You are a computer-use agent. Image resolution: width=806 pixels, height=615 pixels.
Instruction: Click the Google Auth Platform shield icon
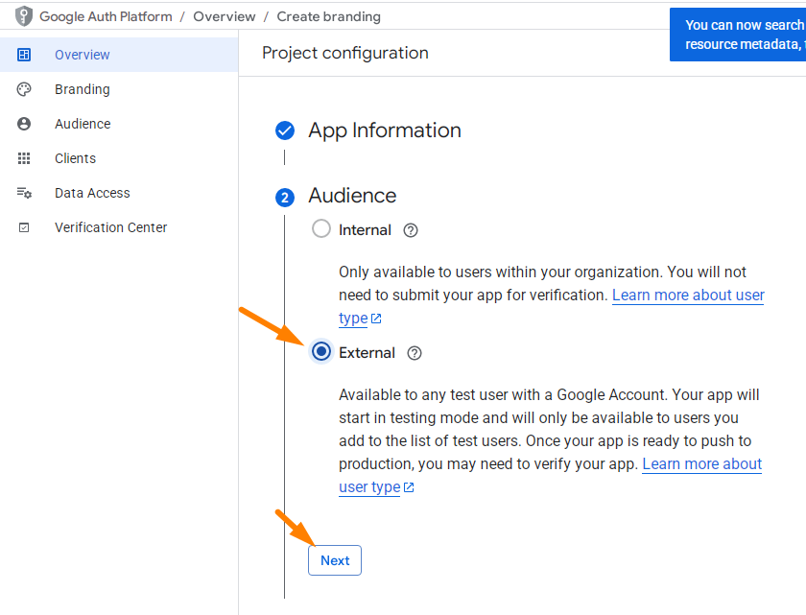[24, 16]
